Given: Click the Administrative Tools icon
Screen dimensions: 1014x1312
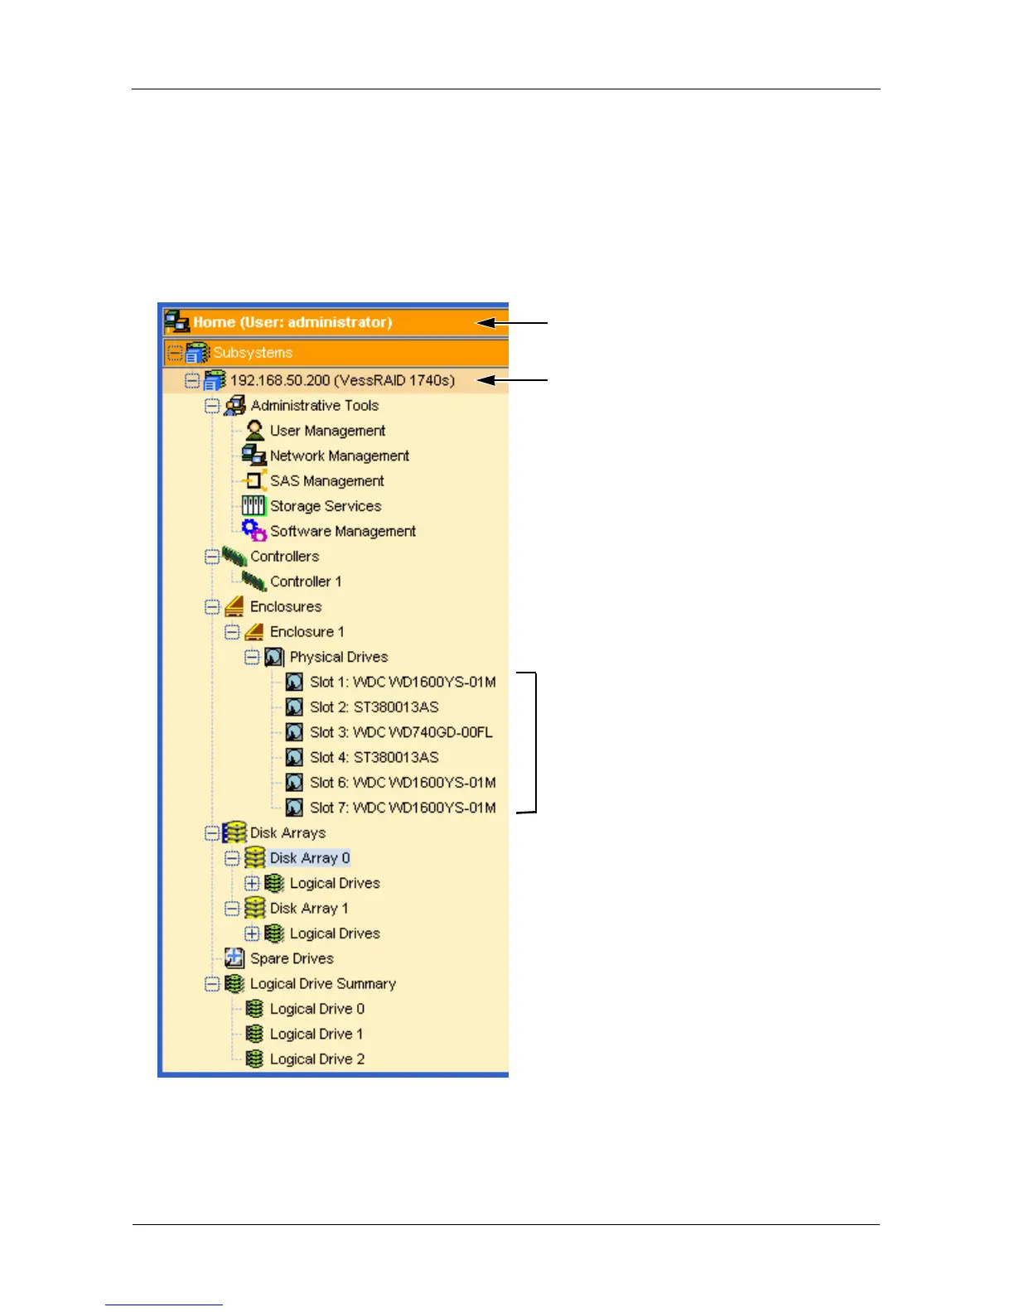Looking at the screenshot, I should pyautogui.click(x=235, y=406).
